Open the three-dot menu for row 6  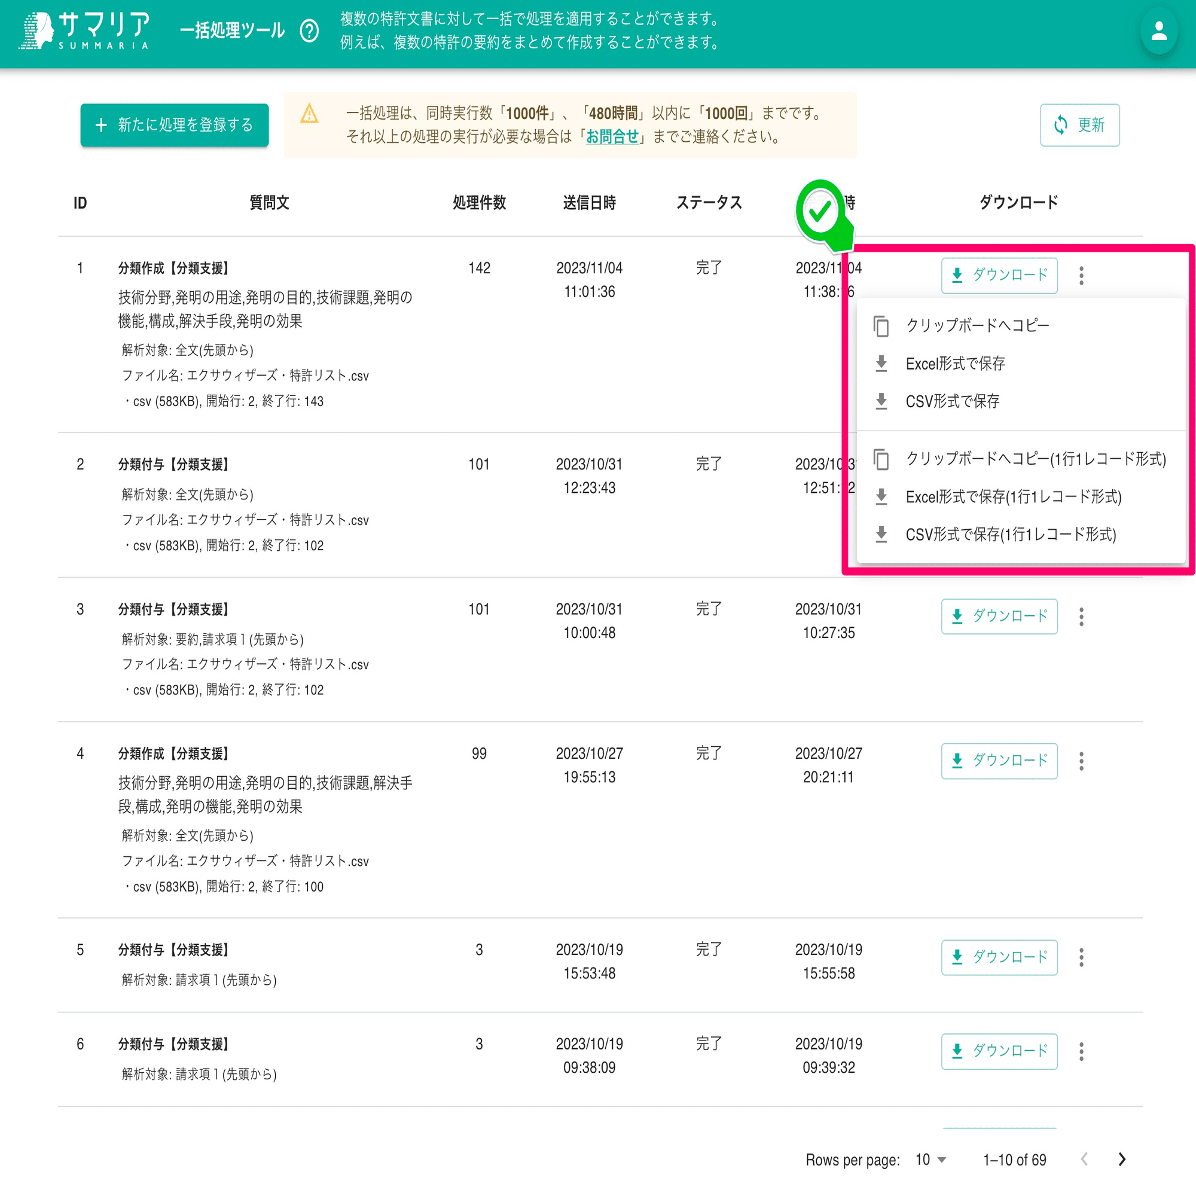tap(1081, 1051)
